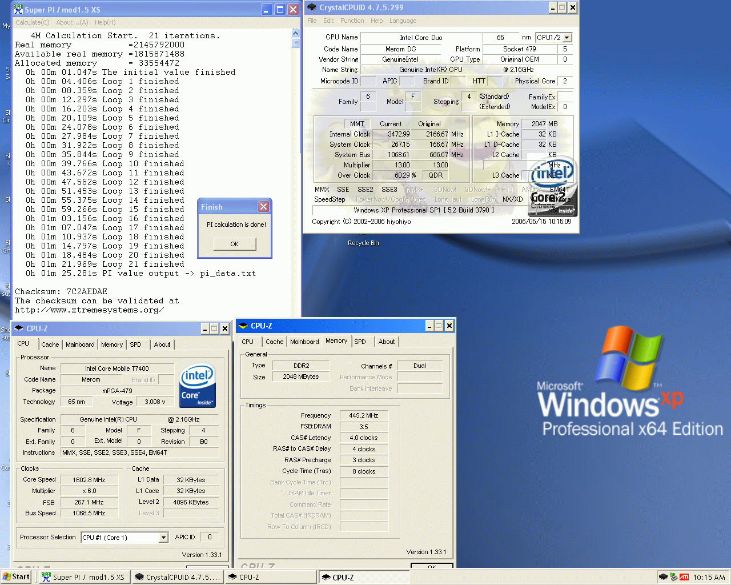The image size is (731, 585).
Task: Open the Processor Selection core dropdown
Action: pyautogui.click(x=163, y=538)
